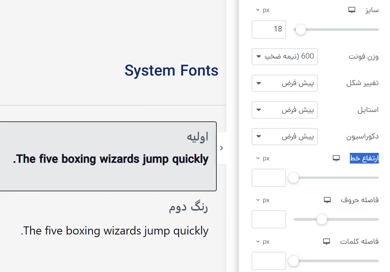Click the responsive device icon for فاصله حروف
The width and height of the screenshot is (390, 272).
[327, 200]
